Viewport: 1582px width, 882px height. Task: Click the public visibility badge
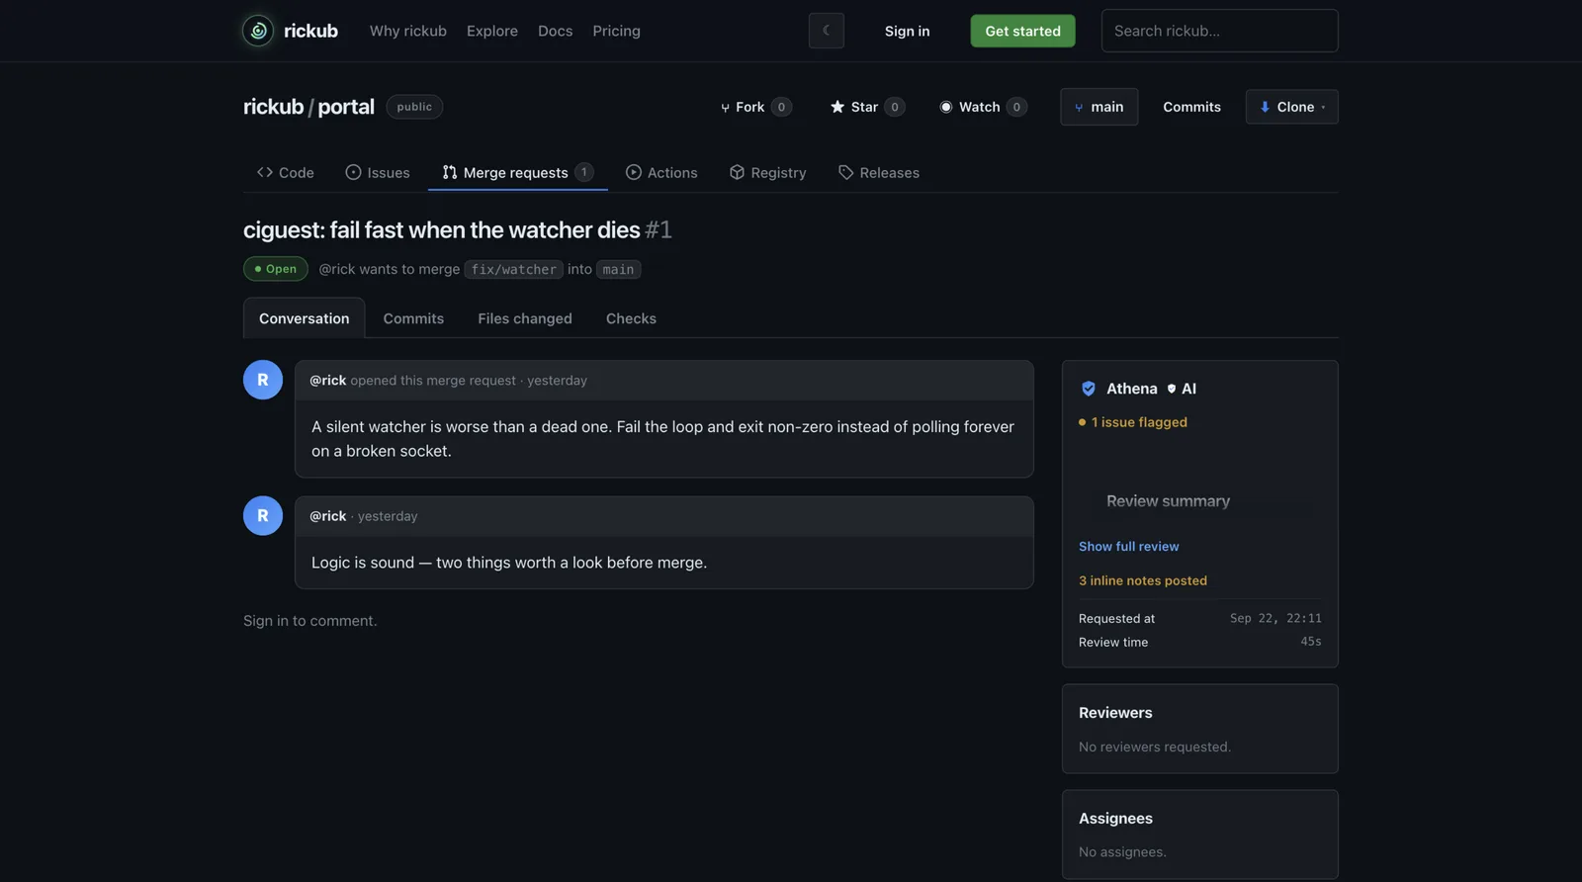(x=414, y=107)
